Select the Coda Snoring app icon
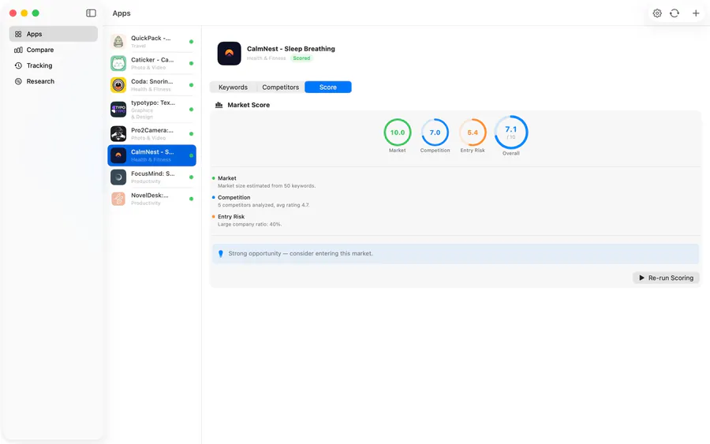The image size is (710, 444). 118,85
